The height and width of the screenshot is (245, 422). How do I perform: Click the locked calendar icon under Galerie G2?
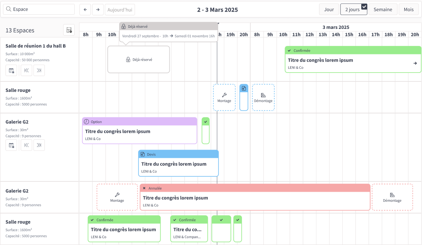pos(11,145)
